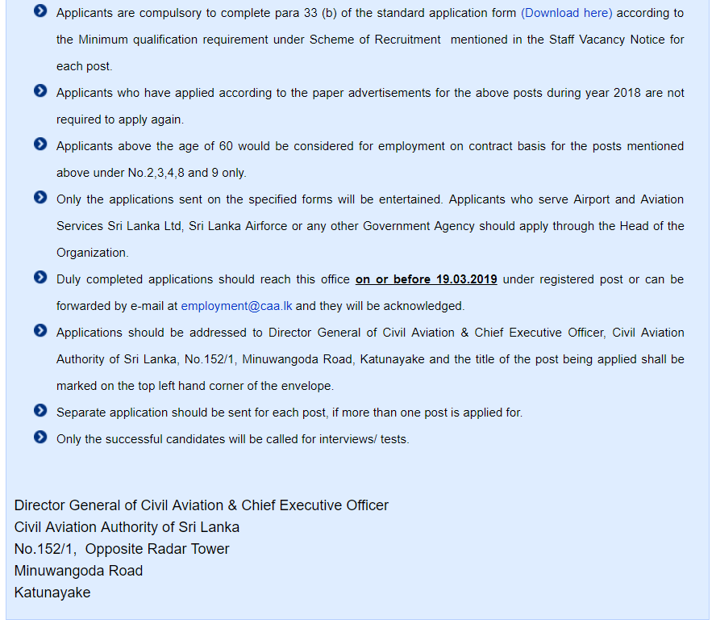This screenshot has height=620, width=712.
Task: Click the bullet icon next to the specified forms rule
Action: coord(40,198)
